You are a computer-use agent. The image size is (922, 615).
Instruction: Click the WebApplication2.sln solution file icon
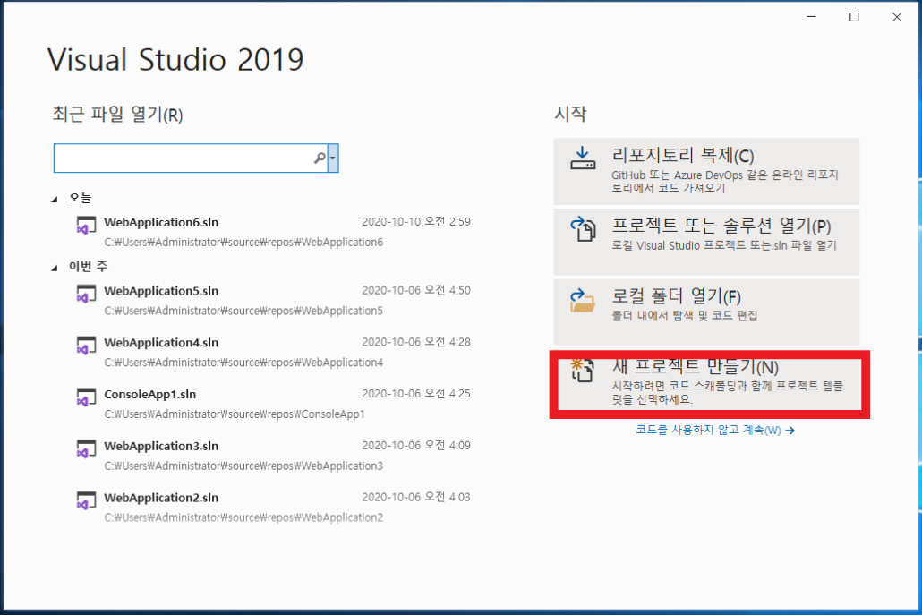point(86,500)
